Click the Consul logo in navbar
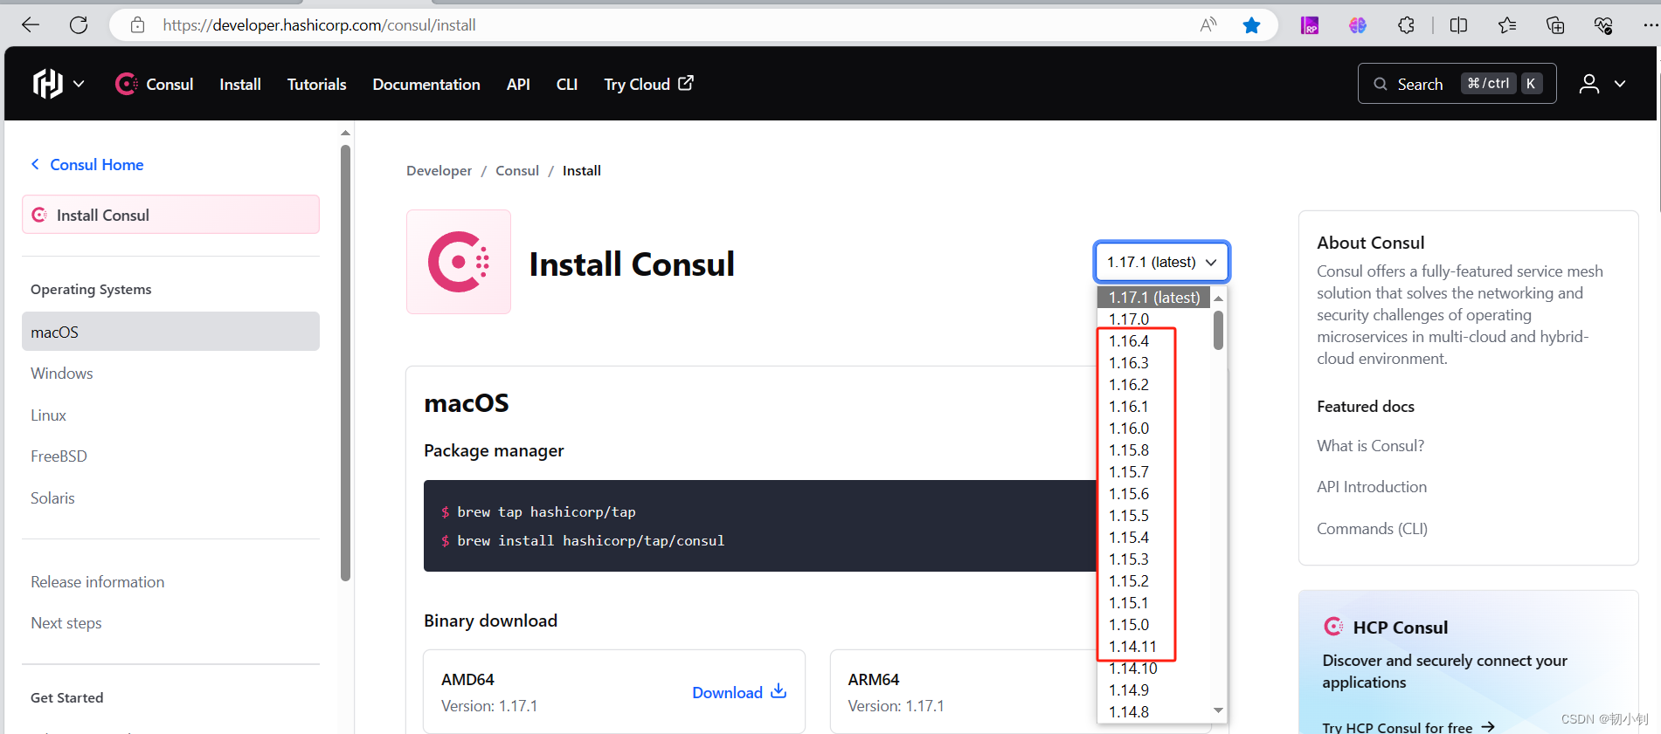The width and height of the screenshot is (1661, 734). click(x=127, y=84)
